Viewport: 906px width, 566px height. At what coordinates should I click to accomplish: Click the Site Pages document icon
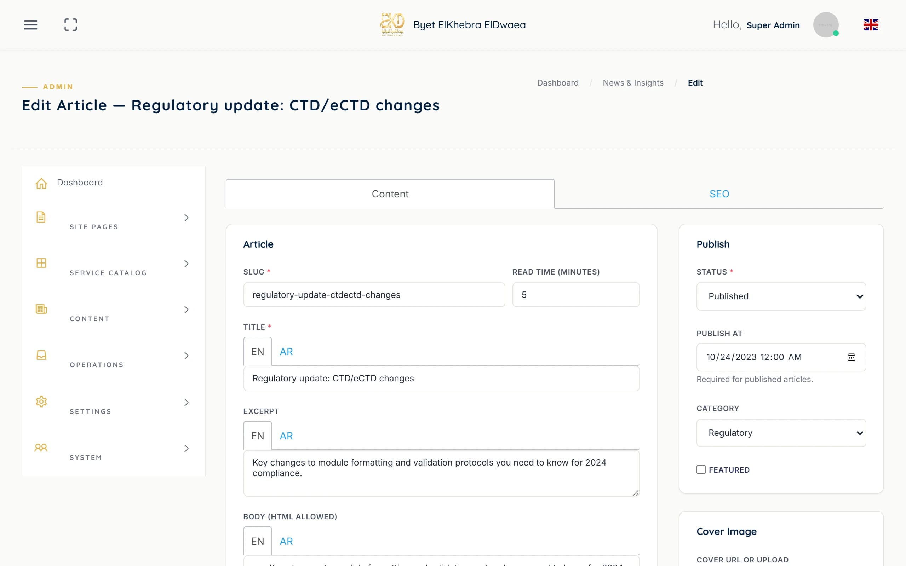[41, 217]
